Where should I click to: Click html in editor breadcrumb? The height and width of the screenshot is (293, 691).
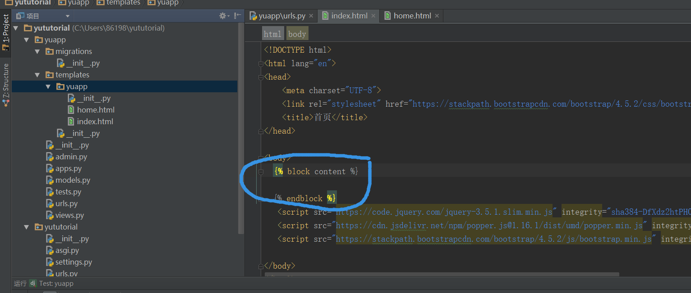[x=272, y=34]
